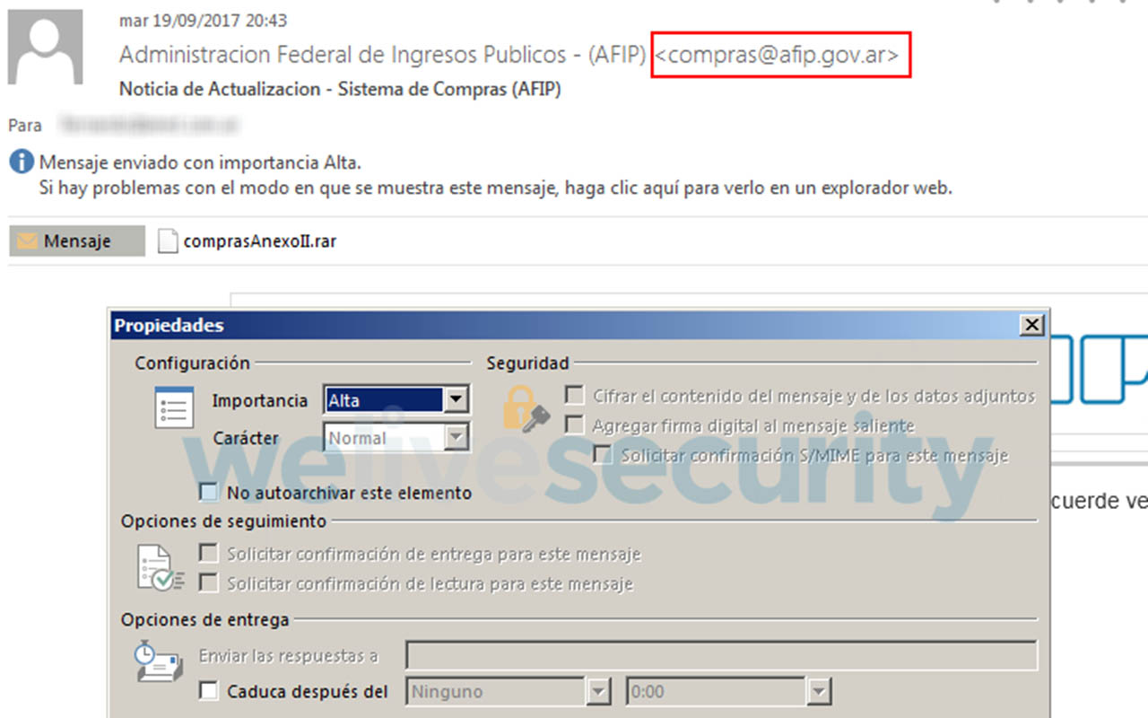Click the view in web browser notice link

click(x=496, y=188)
